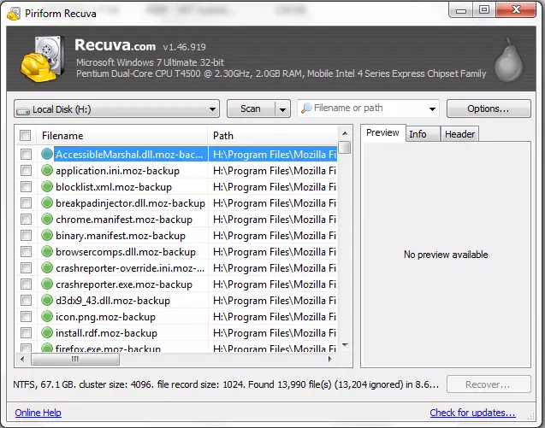Switch to the Preview tab
The width and height of the screenshot is (545, 428).
(x=382, y=133)
